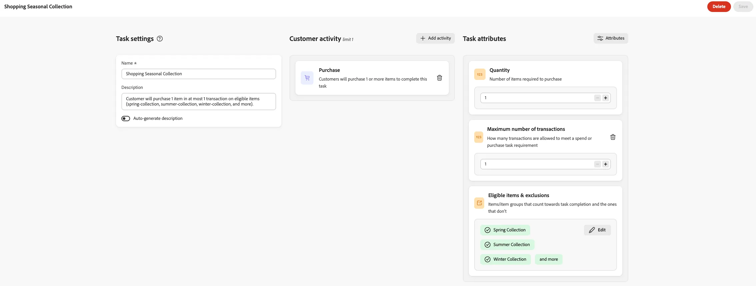This screenshot has width=756, height=286.
Task: Click Add activity button
Action: pyautogui.click(x=436, y=38)
